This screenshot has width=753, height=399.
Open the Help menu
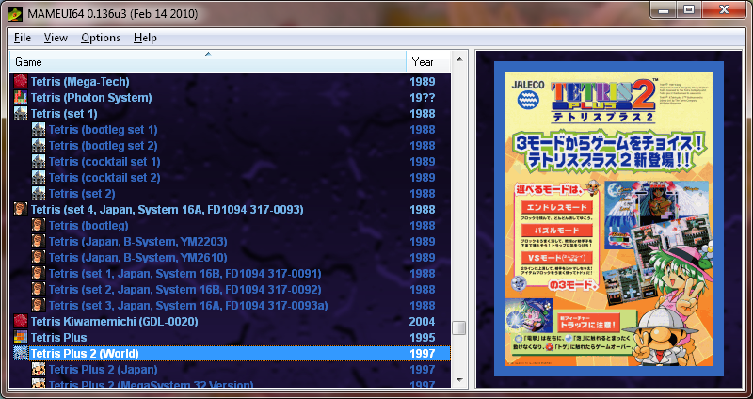pyautogui.click(x=145, y=38)
